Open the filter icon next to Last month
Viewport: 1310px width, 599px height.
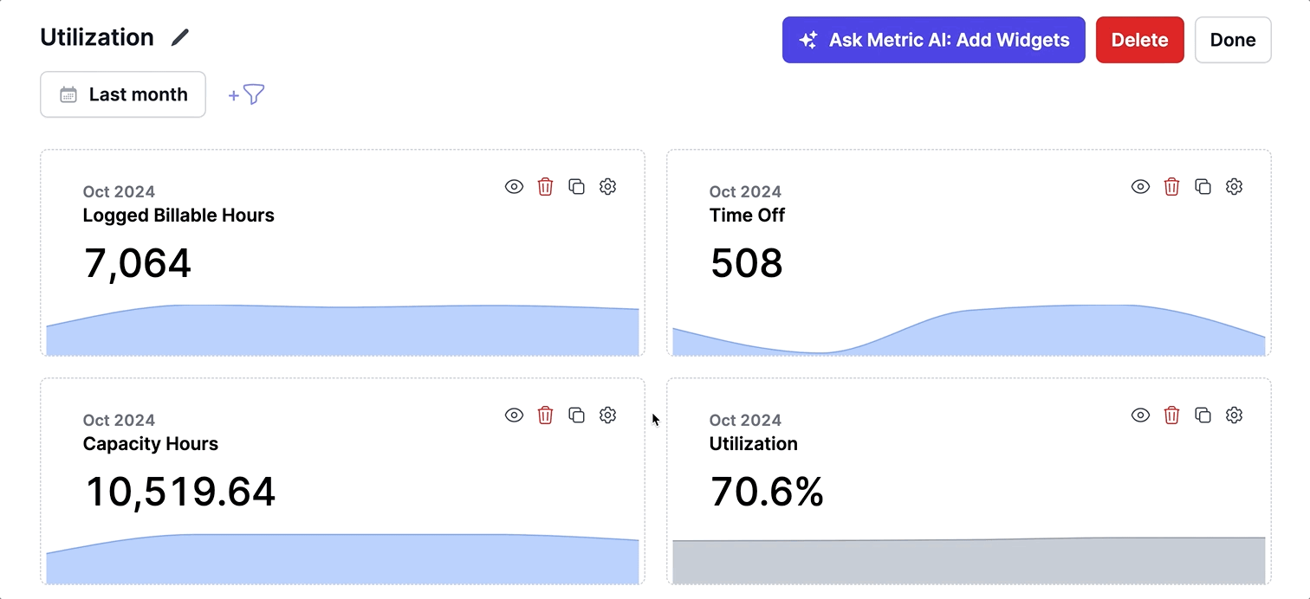click(252, 95)
